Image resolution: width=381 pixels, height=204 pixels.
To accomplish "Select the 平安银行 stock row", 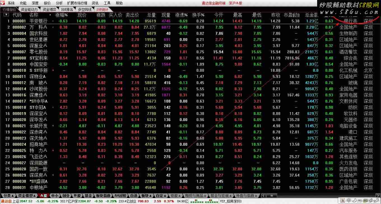I will click(x=190, y=21).
